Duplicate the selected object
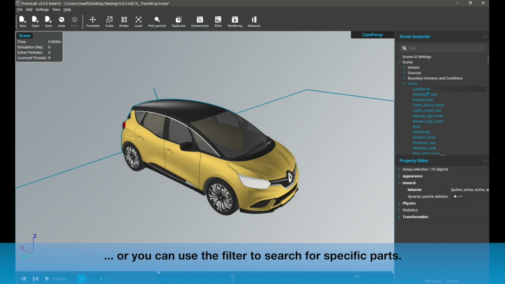The image size is (505, 284). (x=178, y=22)
